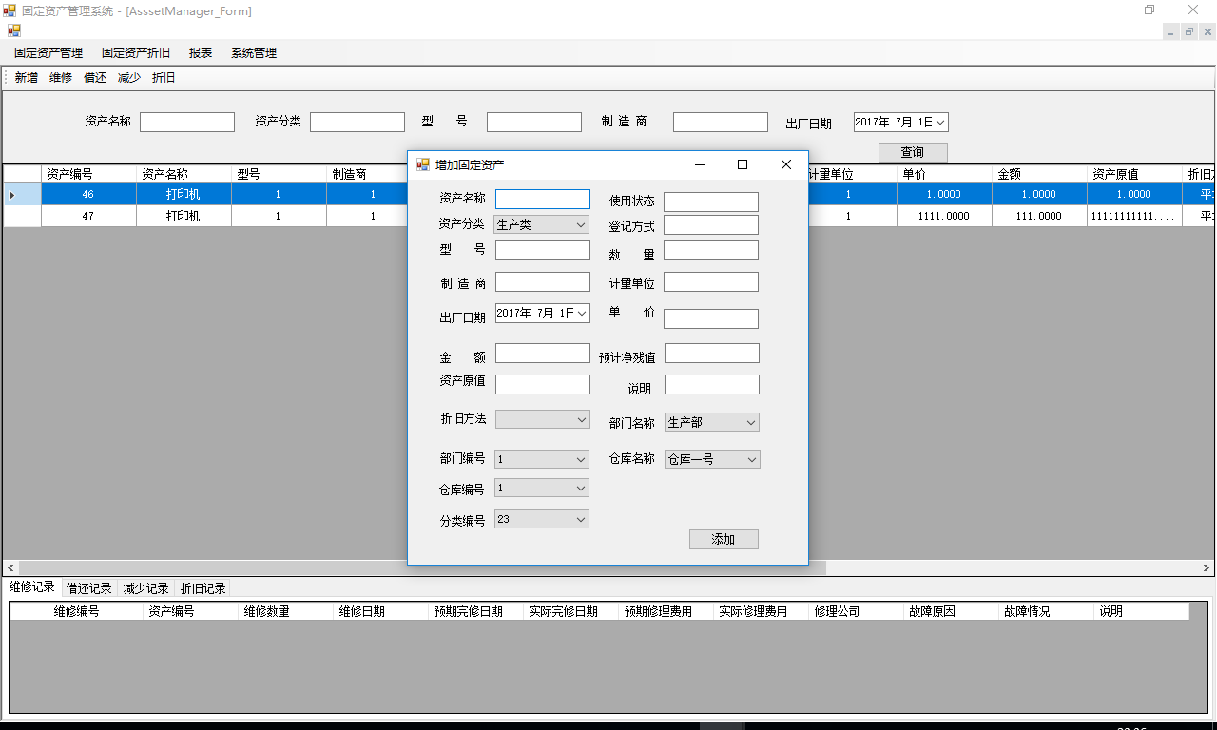Maximize the 增加固定资产 dialog

click(743, 164)
